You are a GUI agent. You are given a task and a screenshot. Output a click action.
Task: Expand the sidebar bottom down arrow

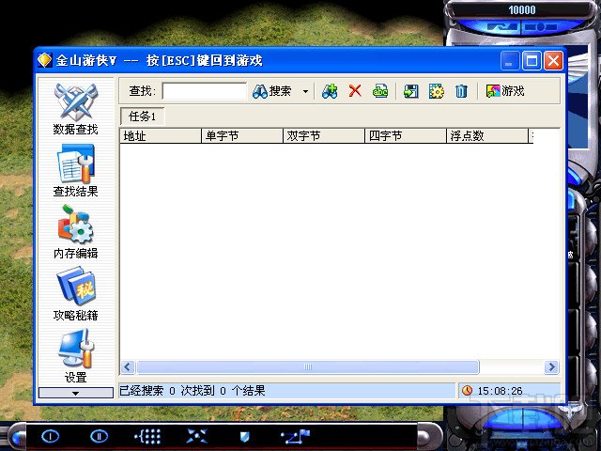point(75,393)
